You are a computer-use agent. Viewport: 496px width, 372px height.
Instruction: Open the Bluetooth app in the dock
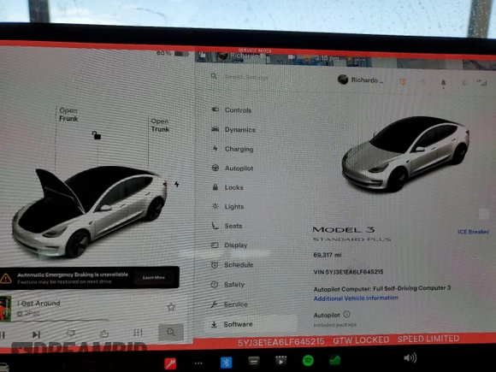226,363
